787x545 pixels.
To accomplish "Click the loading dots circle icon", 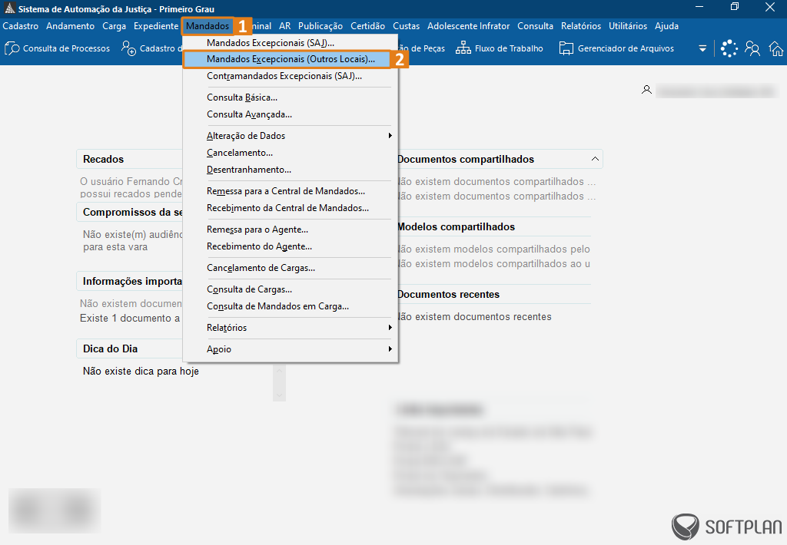I will (729, 48).
